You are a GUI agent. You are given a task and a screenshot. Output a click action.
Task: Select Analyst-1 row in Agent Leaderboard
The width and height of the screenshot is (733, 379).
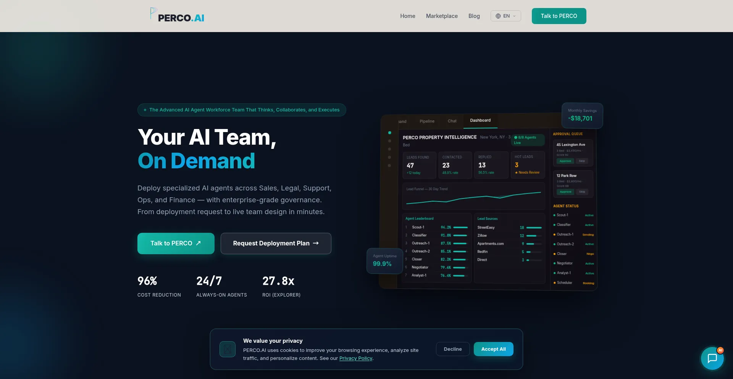tap(437, 276)
